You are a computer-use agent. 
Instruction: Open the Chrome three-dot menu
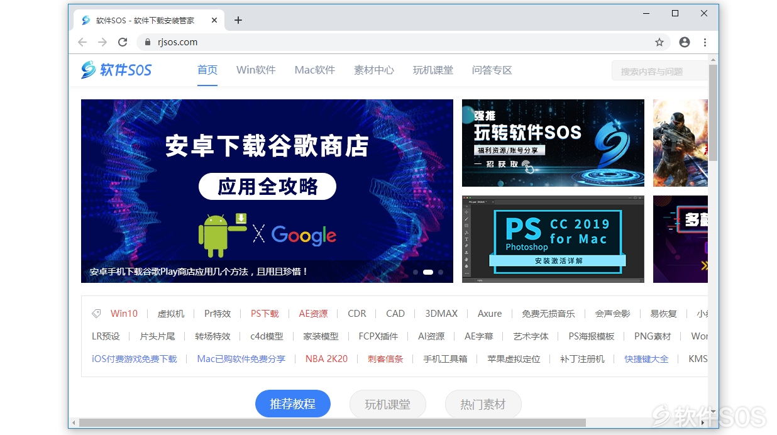[x=705, y=42]
